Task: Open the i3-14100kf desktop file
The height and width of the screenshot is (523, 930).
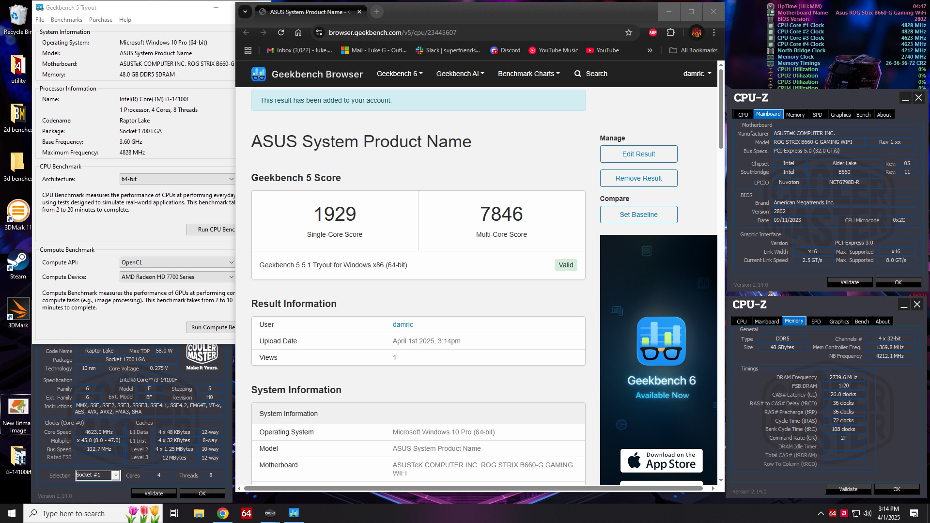Action: (x=18, y=460)
